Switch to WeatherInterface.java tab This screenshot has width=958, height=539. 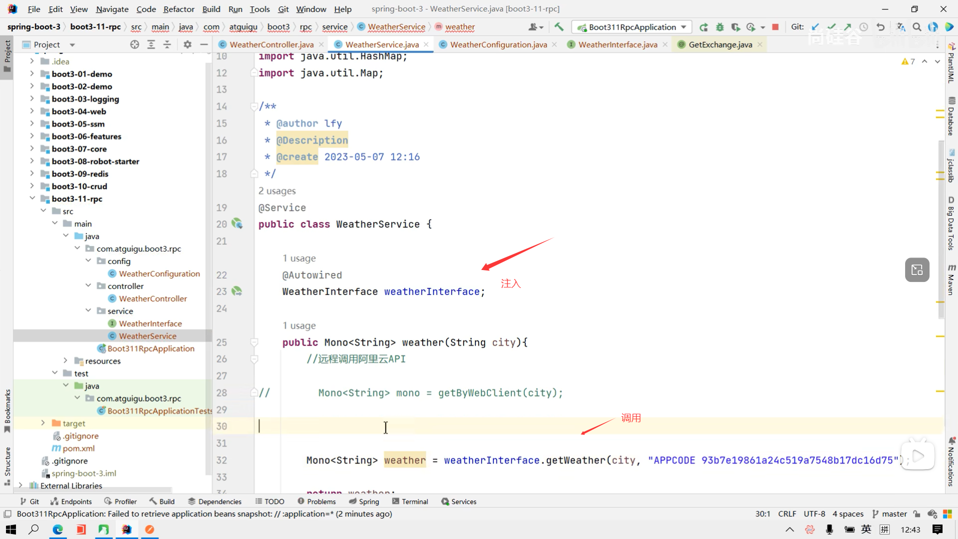[x=618, y=44]
